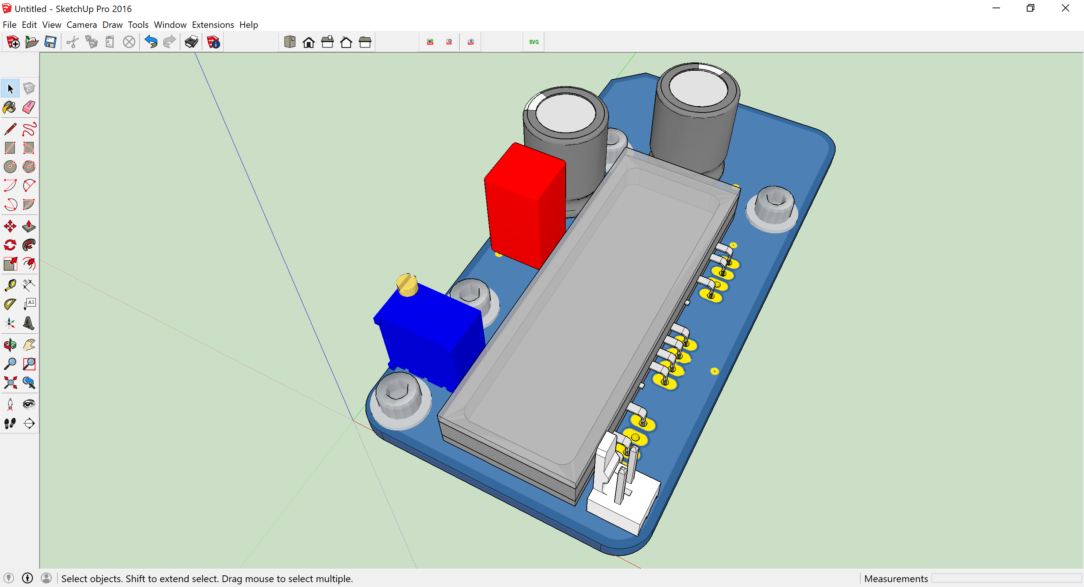Open the View menu

tap(51, 24)
